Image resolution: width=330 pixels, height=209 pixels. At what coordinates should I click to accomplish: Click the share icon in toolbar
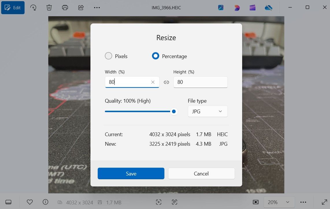point(81,8)
